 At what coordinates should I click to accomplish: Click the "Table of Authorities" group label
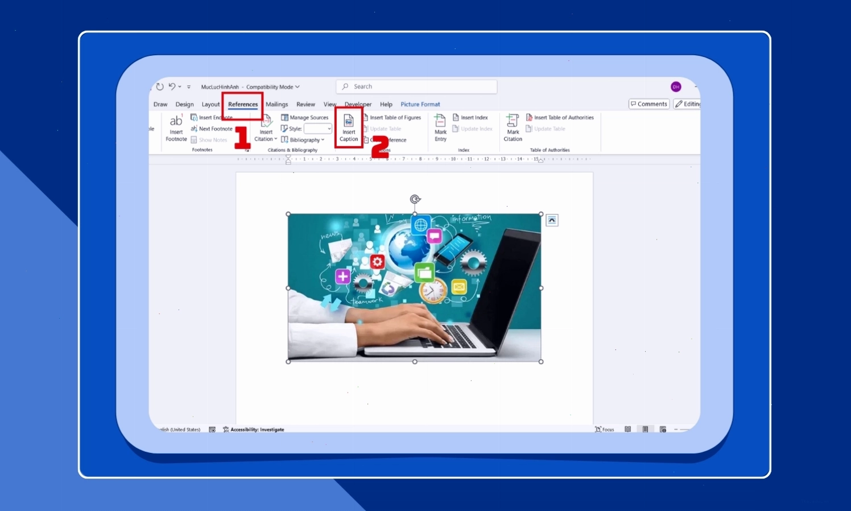click(550, 150)
